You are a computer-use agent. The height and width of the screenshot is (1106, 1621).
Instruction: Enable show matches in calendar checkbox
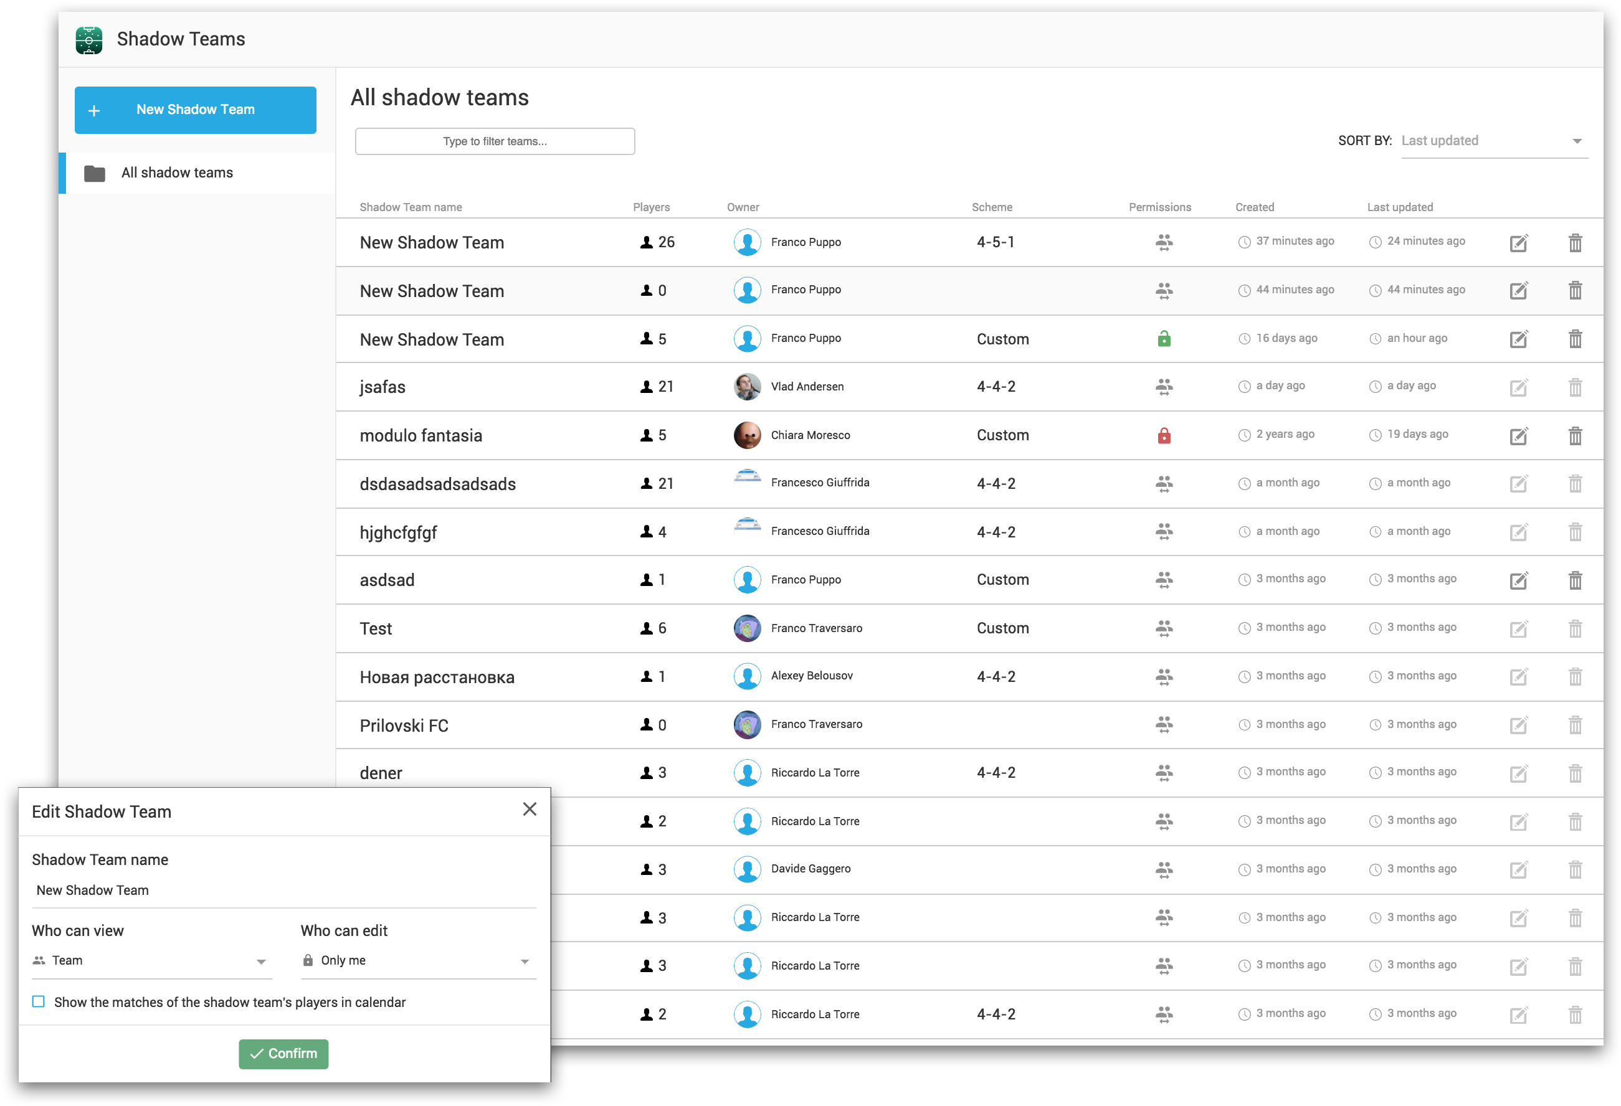coord(39,1001)
